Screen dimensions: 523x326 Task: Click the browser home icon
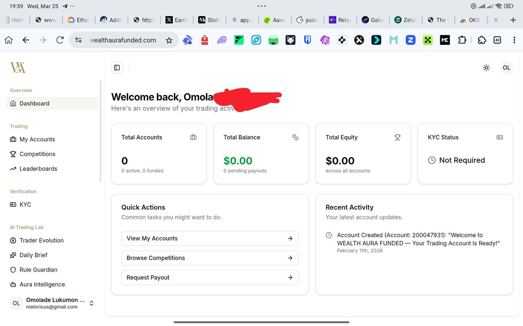tap(8, 40)
